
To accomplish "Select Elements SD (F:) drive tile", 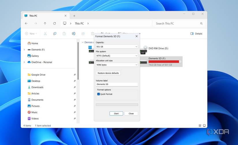I will [x=161, y=61].
